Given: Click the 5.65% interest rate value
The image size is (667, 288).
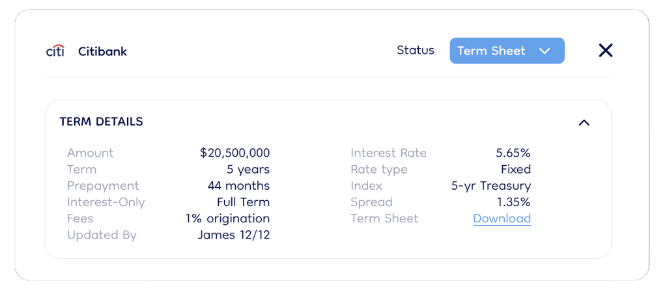Looking at the screenshot, I should pyautogui.click(x=513, y=153).
